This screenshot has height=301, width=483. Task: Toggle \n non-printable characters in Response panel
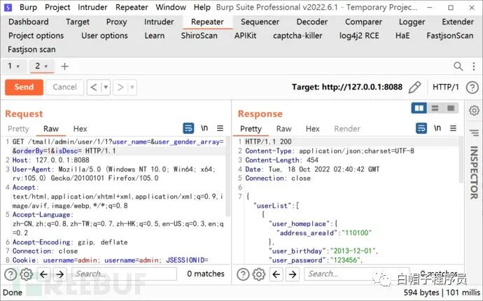coord(437,128)
